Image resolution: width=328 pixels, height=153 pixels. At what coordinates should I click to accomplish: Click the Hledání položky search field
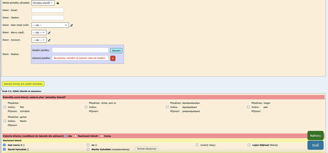80,50
